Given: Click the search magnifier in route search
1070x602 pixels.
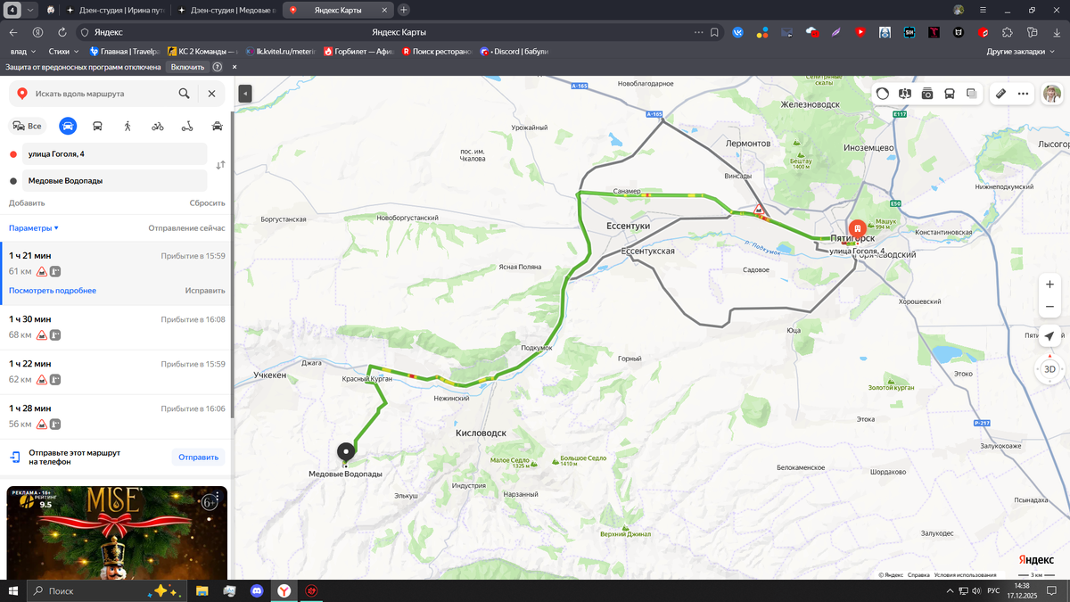Looking at the screenshot, I should point(184,93).
